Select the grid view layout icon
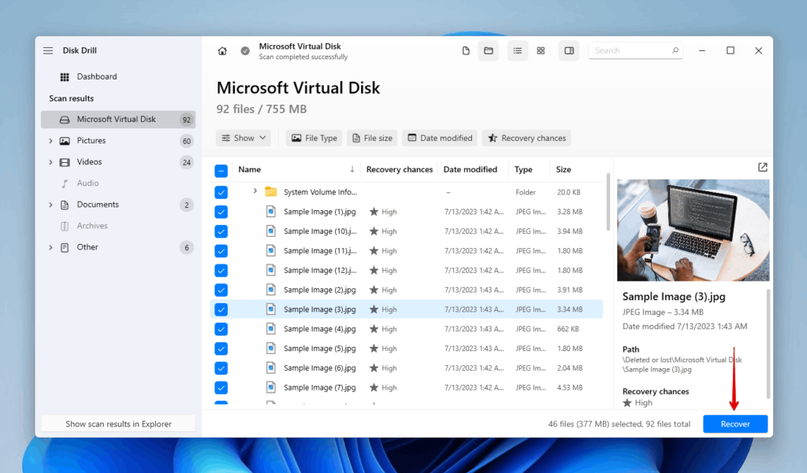The image size is (807, 473). (x=541, y=51)
